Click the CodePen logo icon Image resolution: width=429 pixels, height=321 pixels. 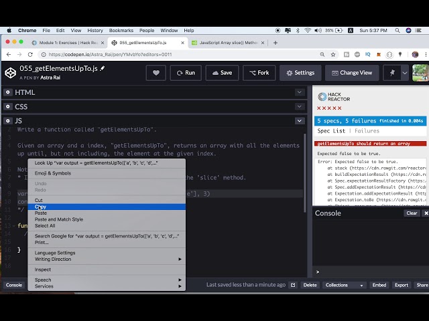click(x=11, y=73)
